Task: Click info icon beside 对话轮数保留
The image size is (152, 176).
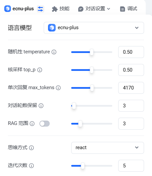Action: [x=41, y=106]
